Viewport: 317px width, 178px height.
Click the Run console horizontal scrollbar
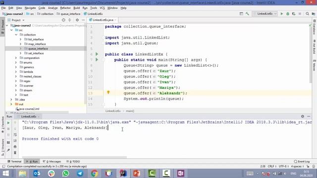74,157
